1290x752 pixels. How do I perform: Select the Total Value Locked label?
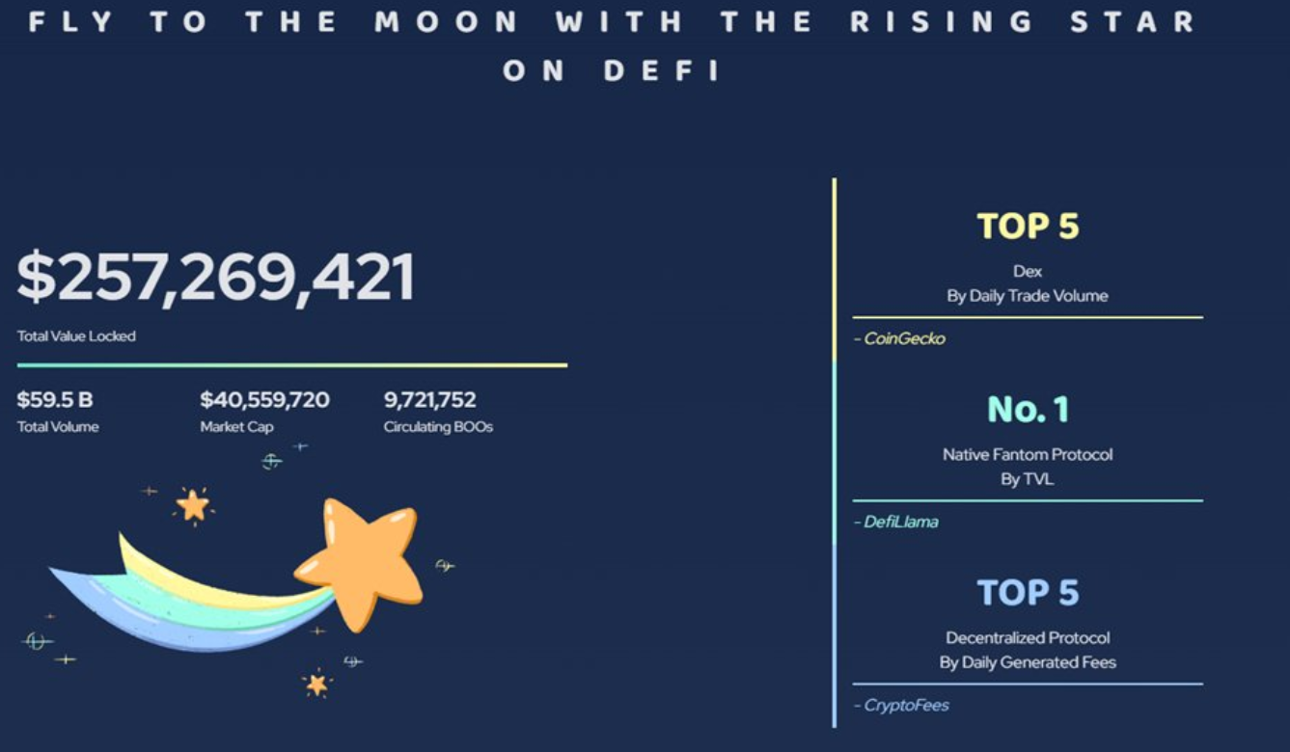[76, 336]
